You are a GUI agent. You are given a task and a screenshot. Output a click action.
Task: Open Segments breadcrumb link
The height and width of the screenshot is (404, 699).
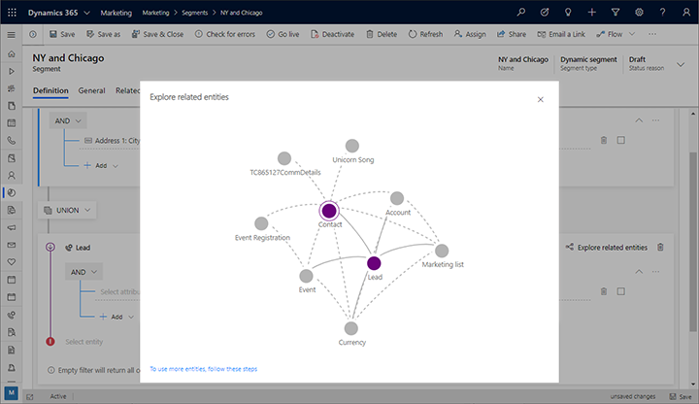(195, 13)
